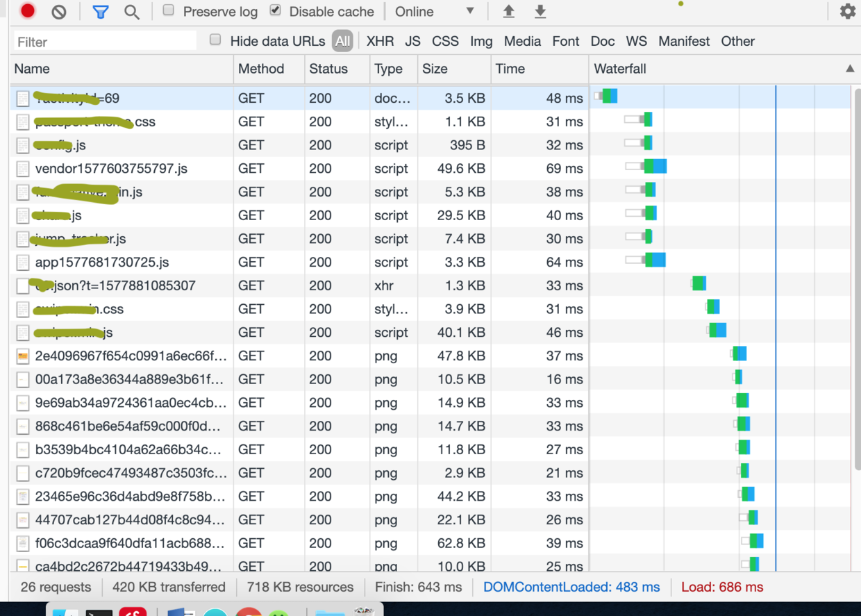Click the Filter text input
Image resolution: width=861 pixels, height=616 pixels.
click(105, 42)
